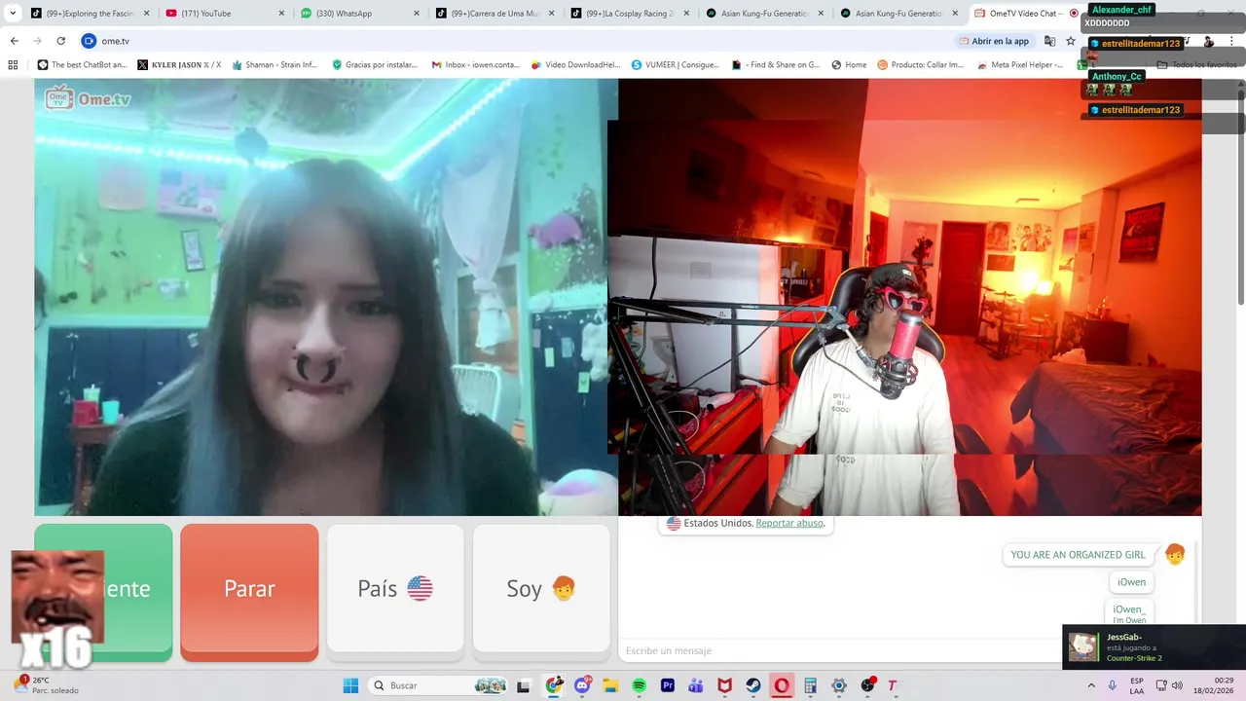This screenshot has width=1246, height=701.
Task: Open Adobe Premiere Pro from the taskbar
Action: click(668, 685)
